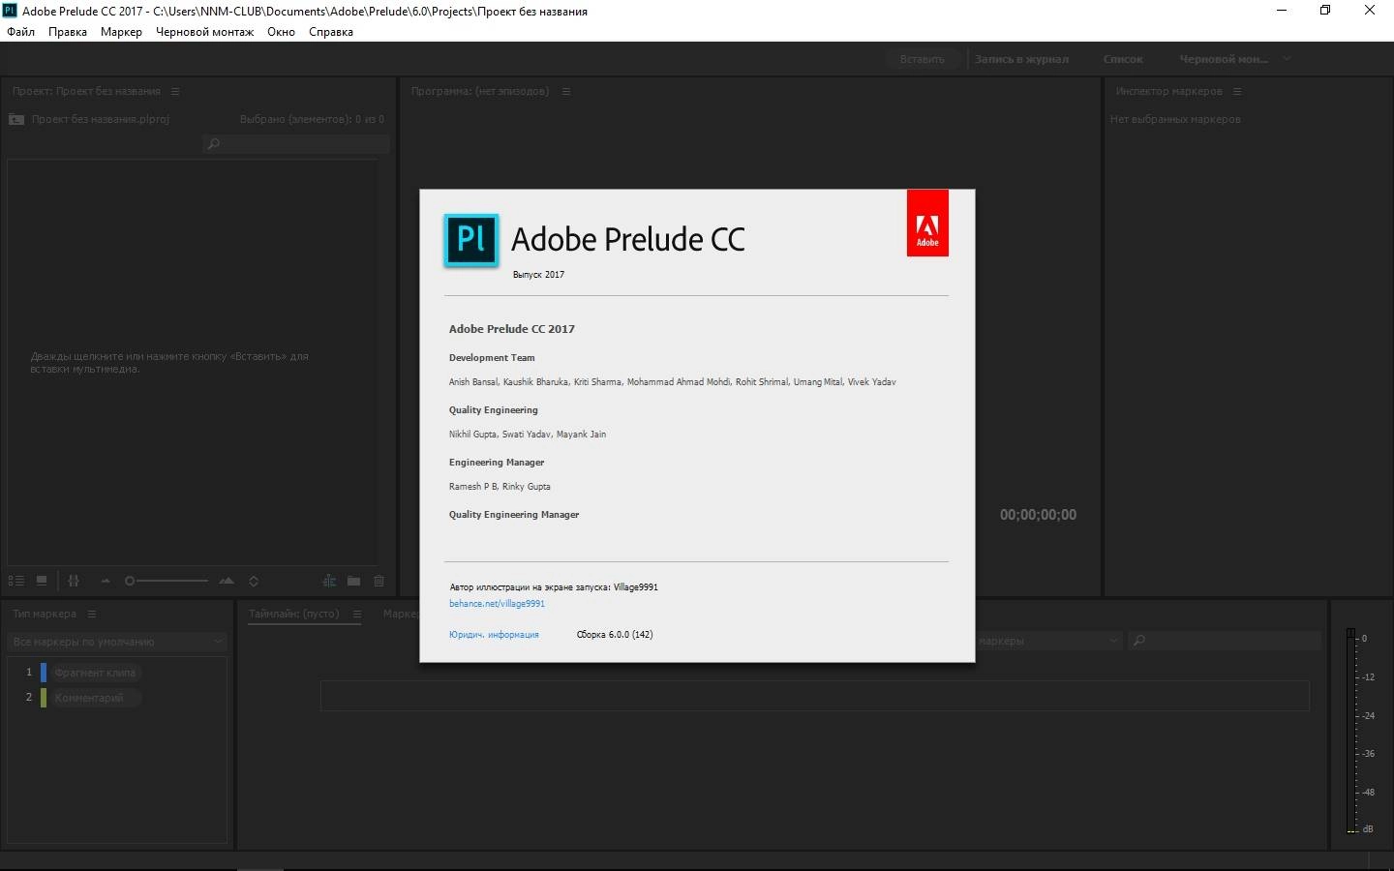Select the Таймлайн: (пусто) tab
The image size is (1394, 871).
point(294,614)
